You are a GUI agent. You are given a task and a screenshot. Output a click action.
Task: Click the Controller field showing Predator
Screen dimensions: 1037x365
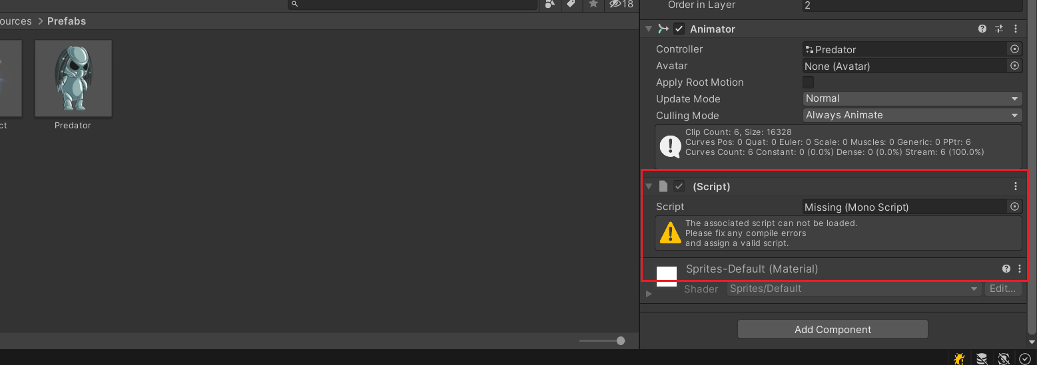pos(905,49)
